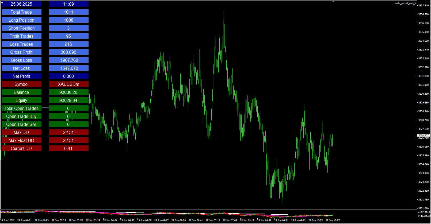Screen dimensions: 431x224
Task: Select the Loss Trades value 916
Action: [x=68, y=44]
